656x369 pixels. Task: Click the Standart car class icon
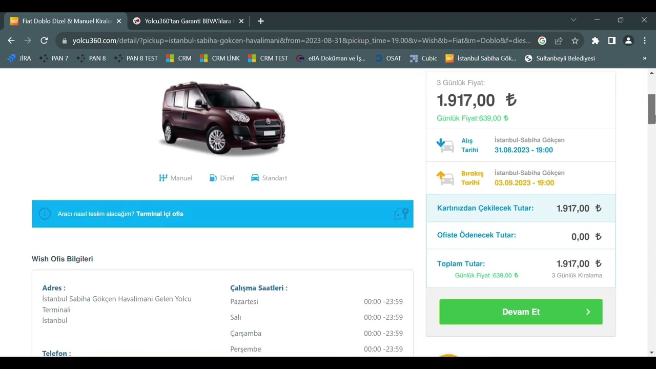pyautogui.click(x=255, y=178)
